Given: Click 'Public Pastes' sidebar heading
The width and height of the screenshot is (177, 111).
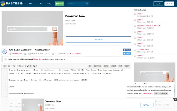Looking at the screenshot, I should point(140,10).
